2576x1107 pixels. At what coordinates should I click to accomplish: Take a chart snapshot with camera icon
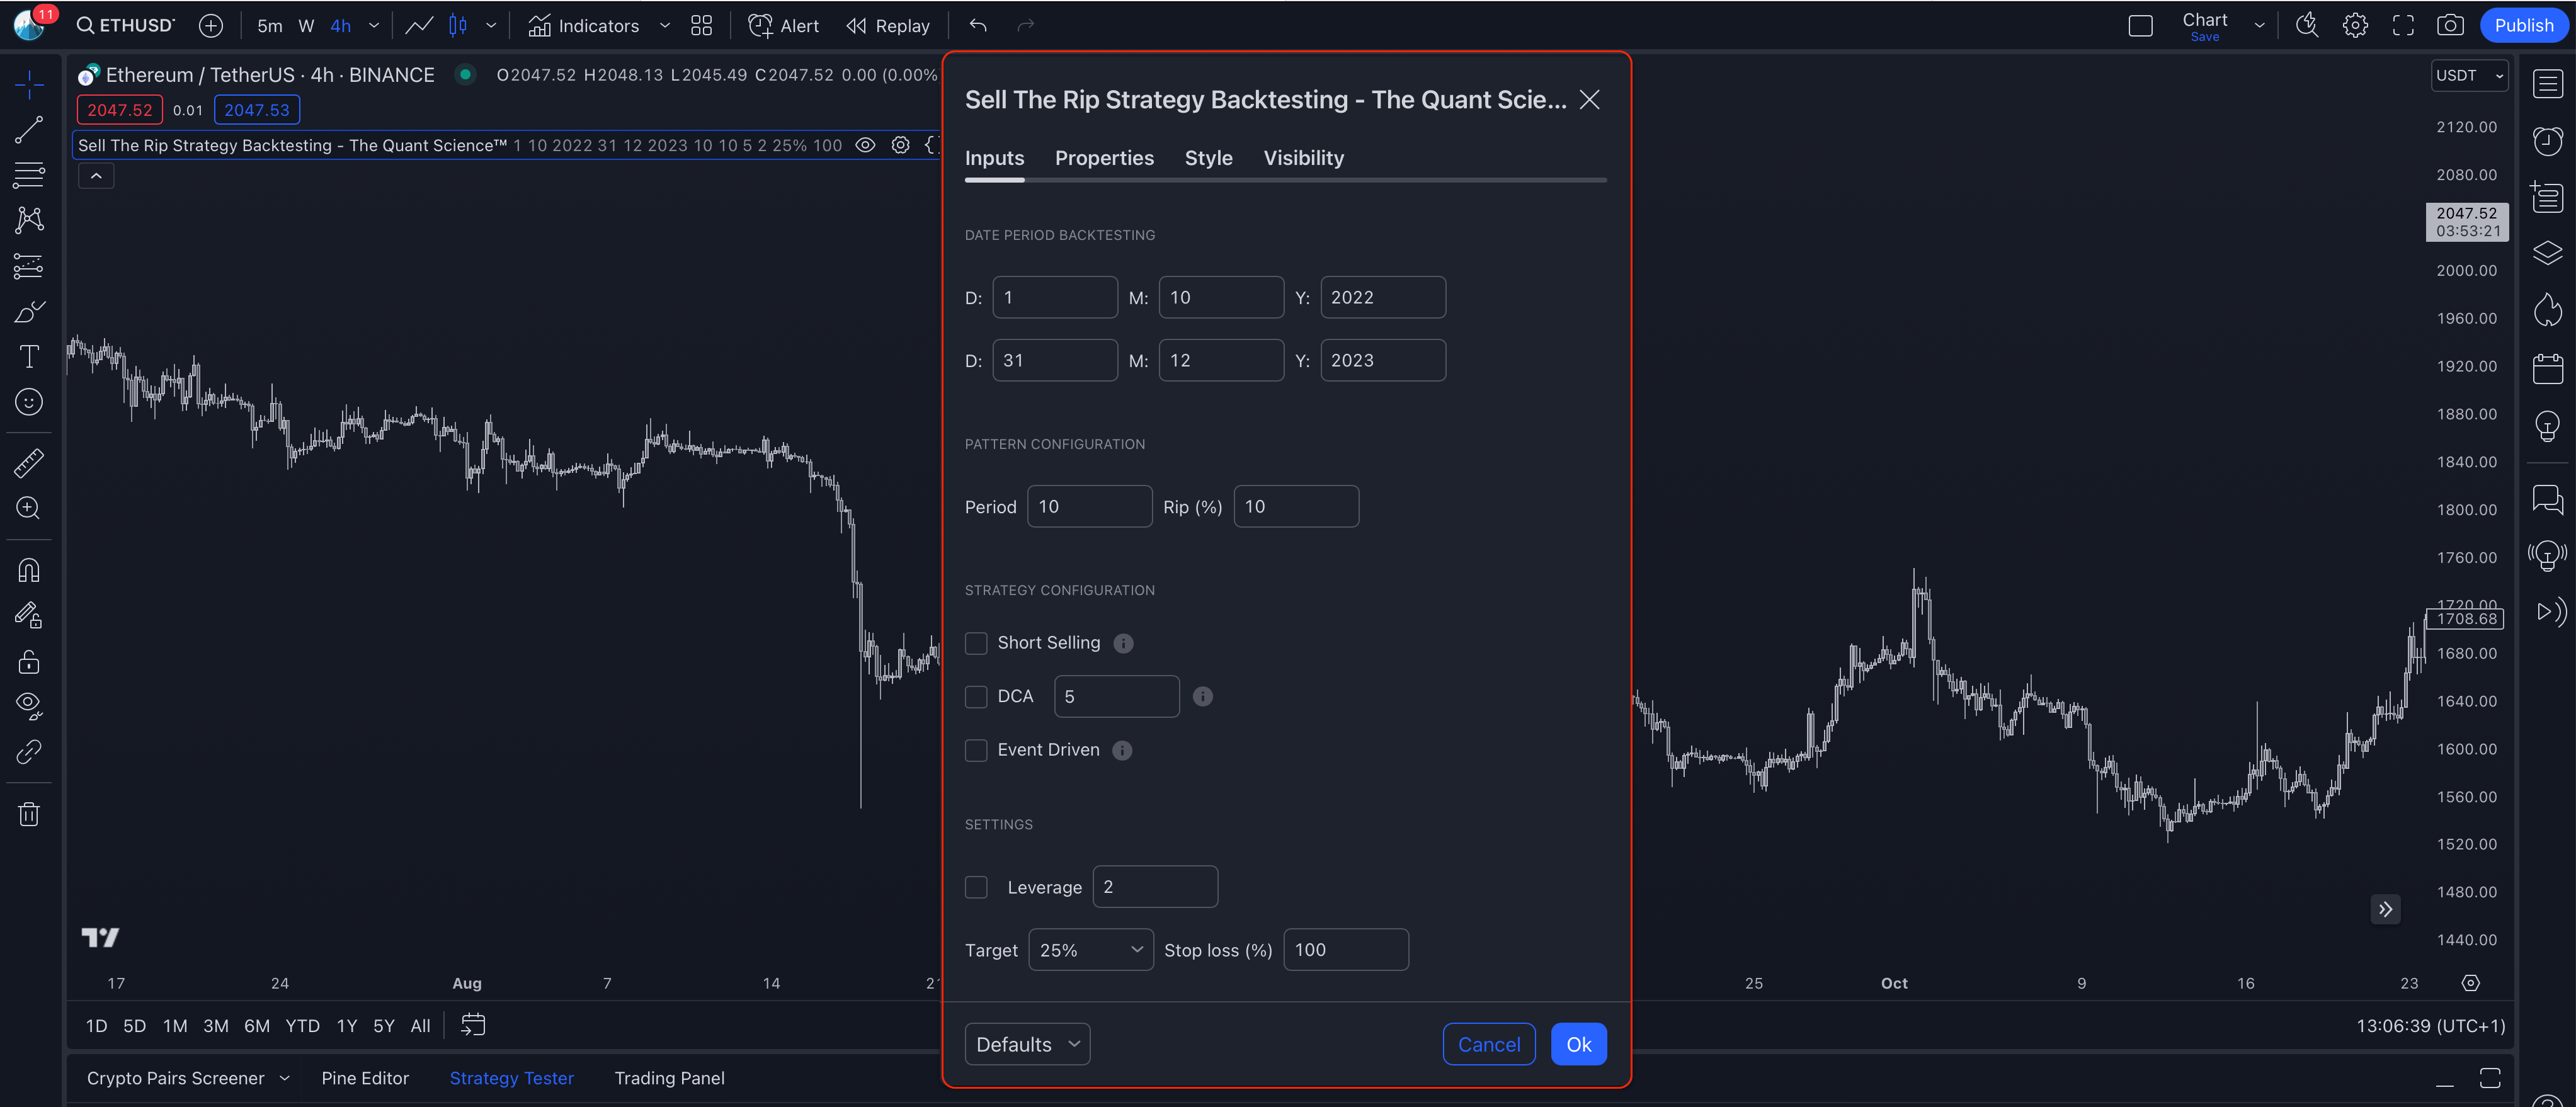2449,26
